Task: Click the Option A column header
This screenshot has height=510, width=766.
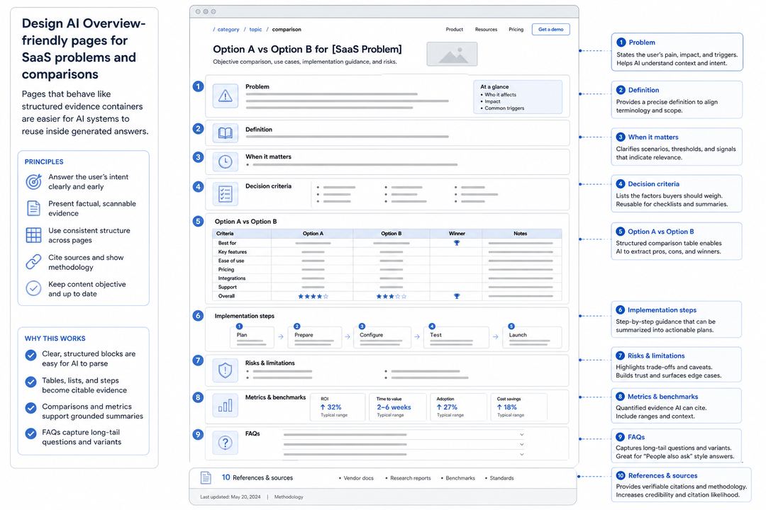Action: tap(313, 233)
